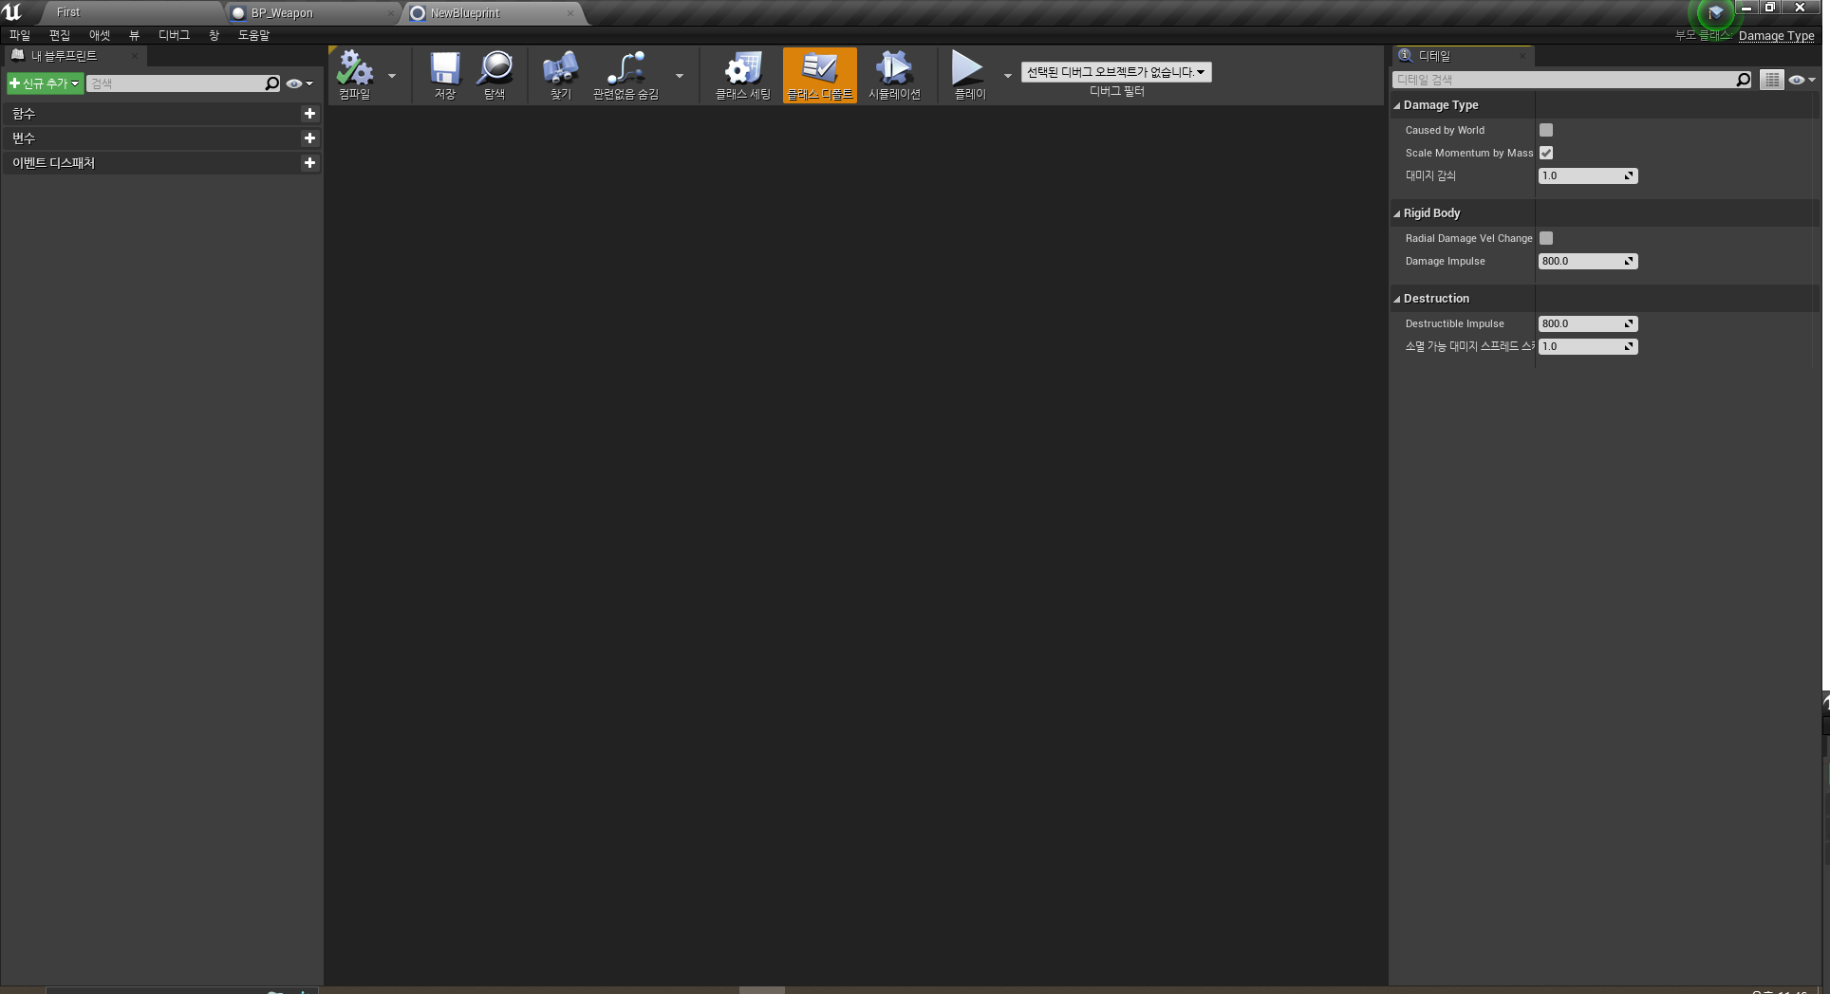
Task: Click the Play (플레이) button
Action: click(x=969, y=75)
